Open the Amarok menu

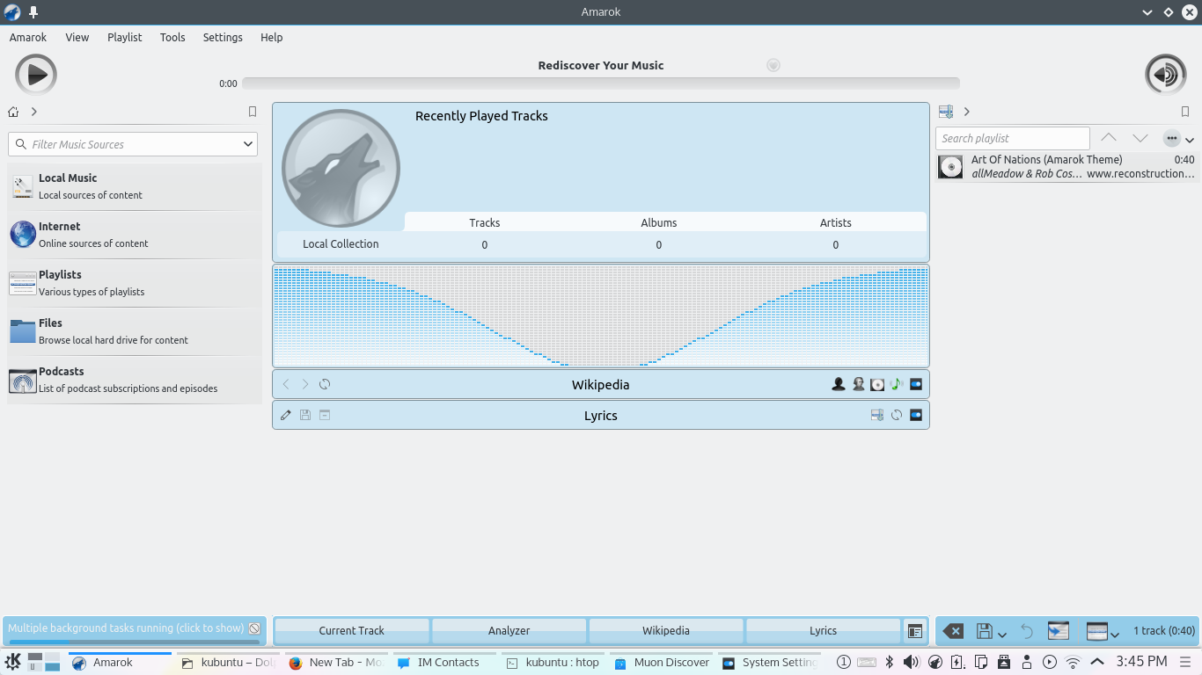28,37
